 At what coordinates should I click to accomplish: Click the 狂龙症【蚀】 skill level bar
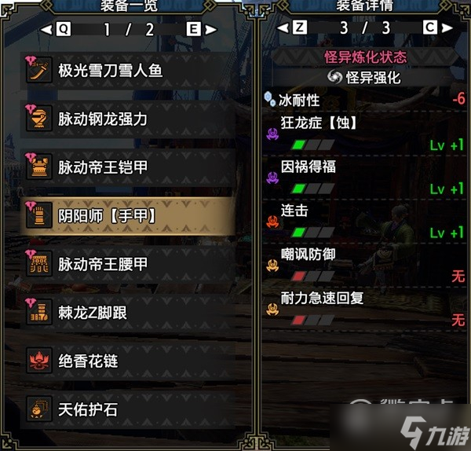[312, 145]
